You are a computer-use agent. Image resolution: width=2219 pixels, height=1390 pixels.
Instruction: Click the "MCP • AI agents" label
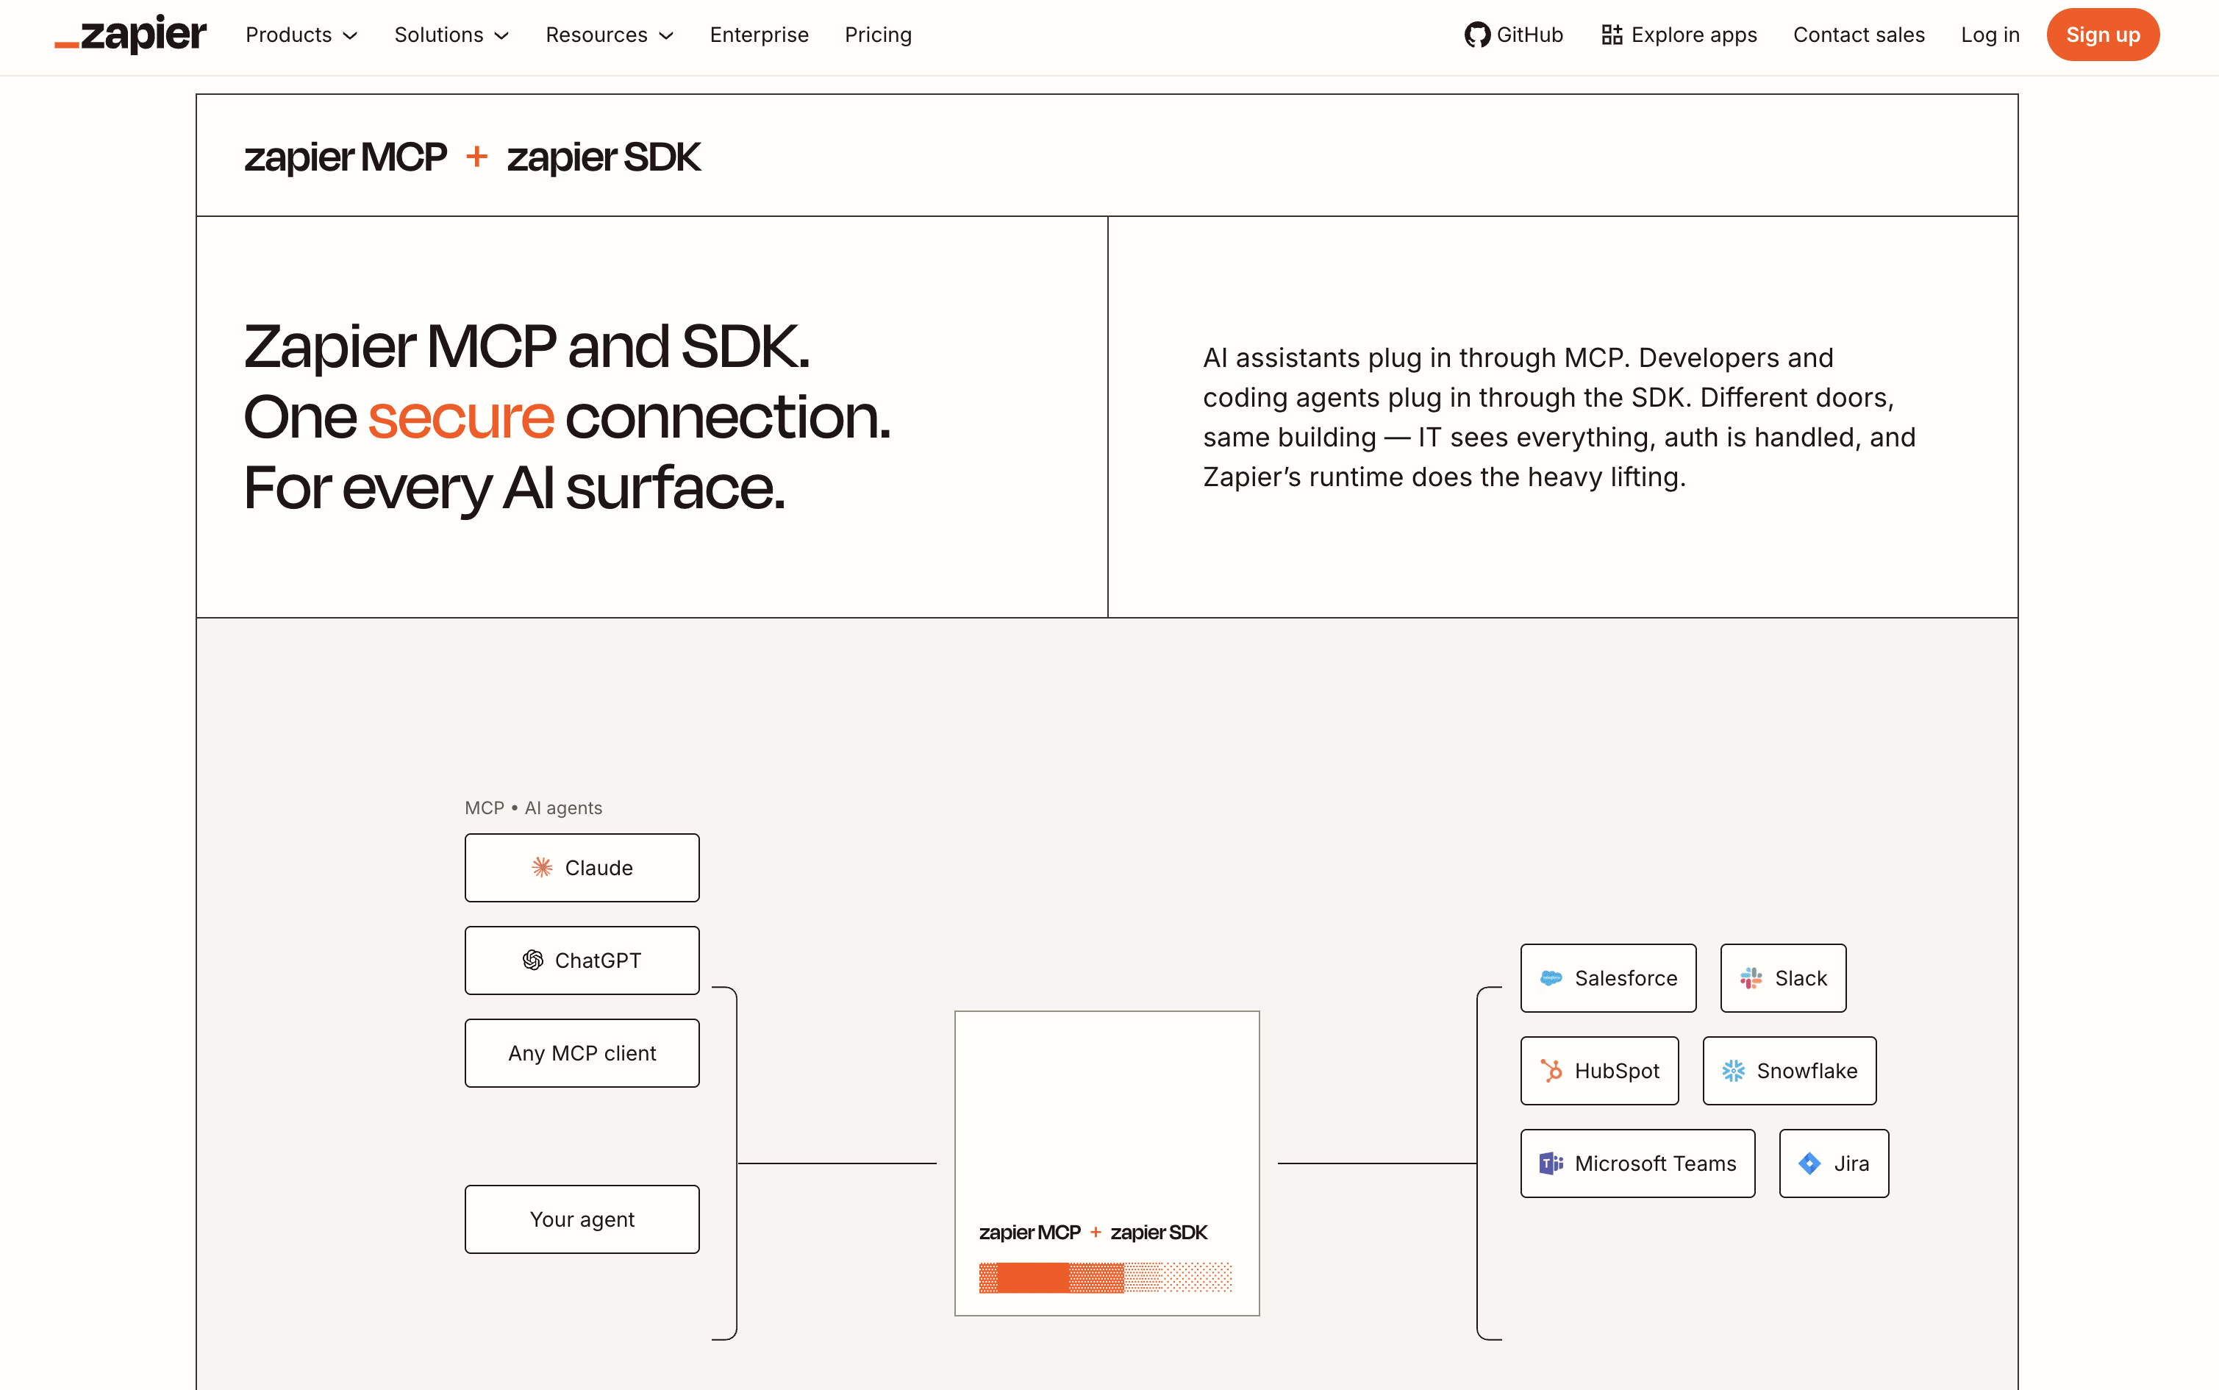(534, 808)
